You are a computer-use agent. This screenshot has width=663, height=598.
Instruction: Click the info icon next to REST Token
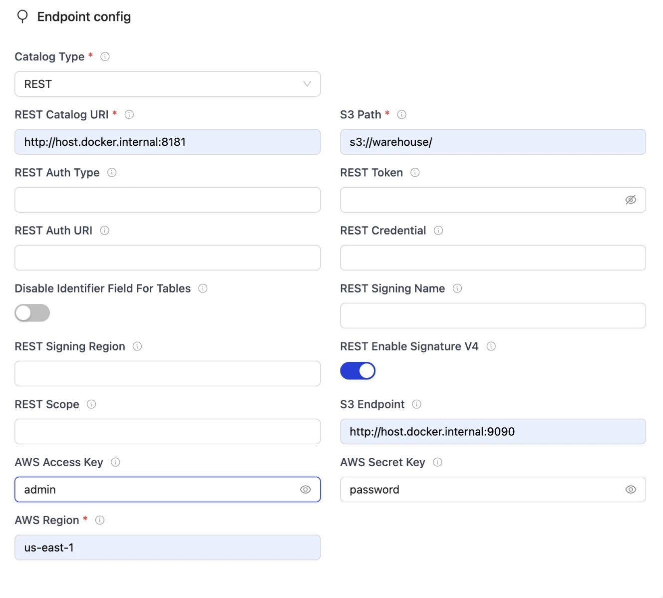tap(415, 173)
